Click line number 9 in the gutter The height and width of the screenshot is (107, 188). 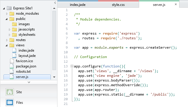tap(67, 47)
